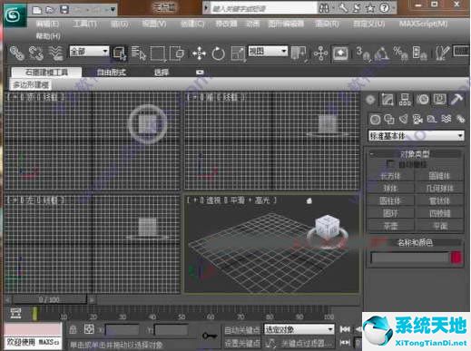This screenshot has height=351, width=471.
Task: Toggle the Percent Snap button
Action: tap(400, 54)
